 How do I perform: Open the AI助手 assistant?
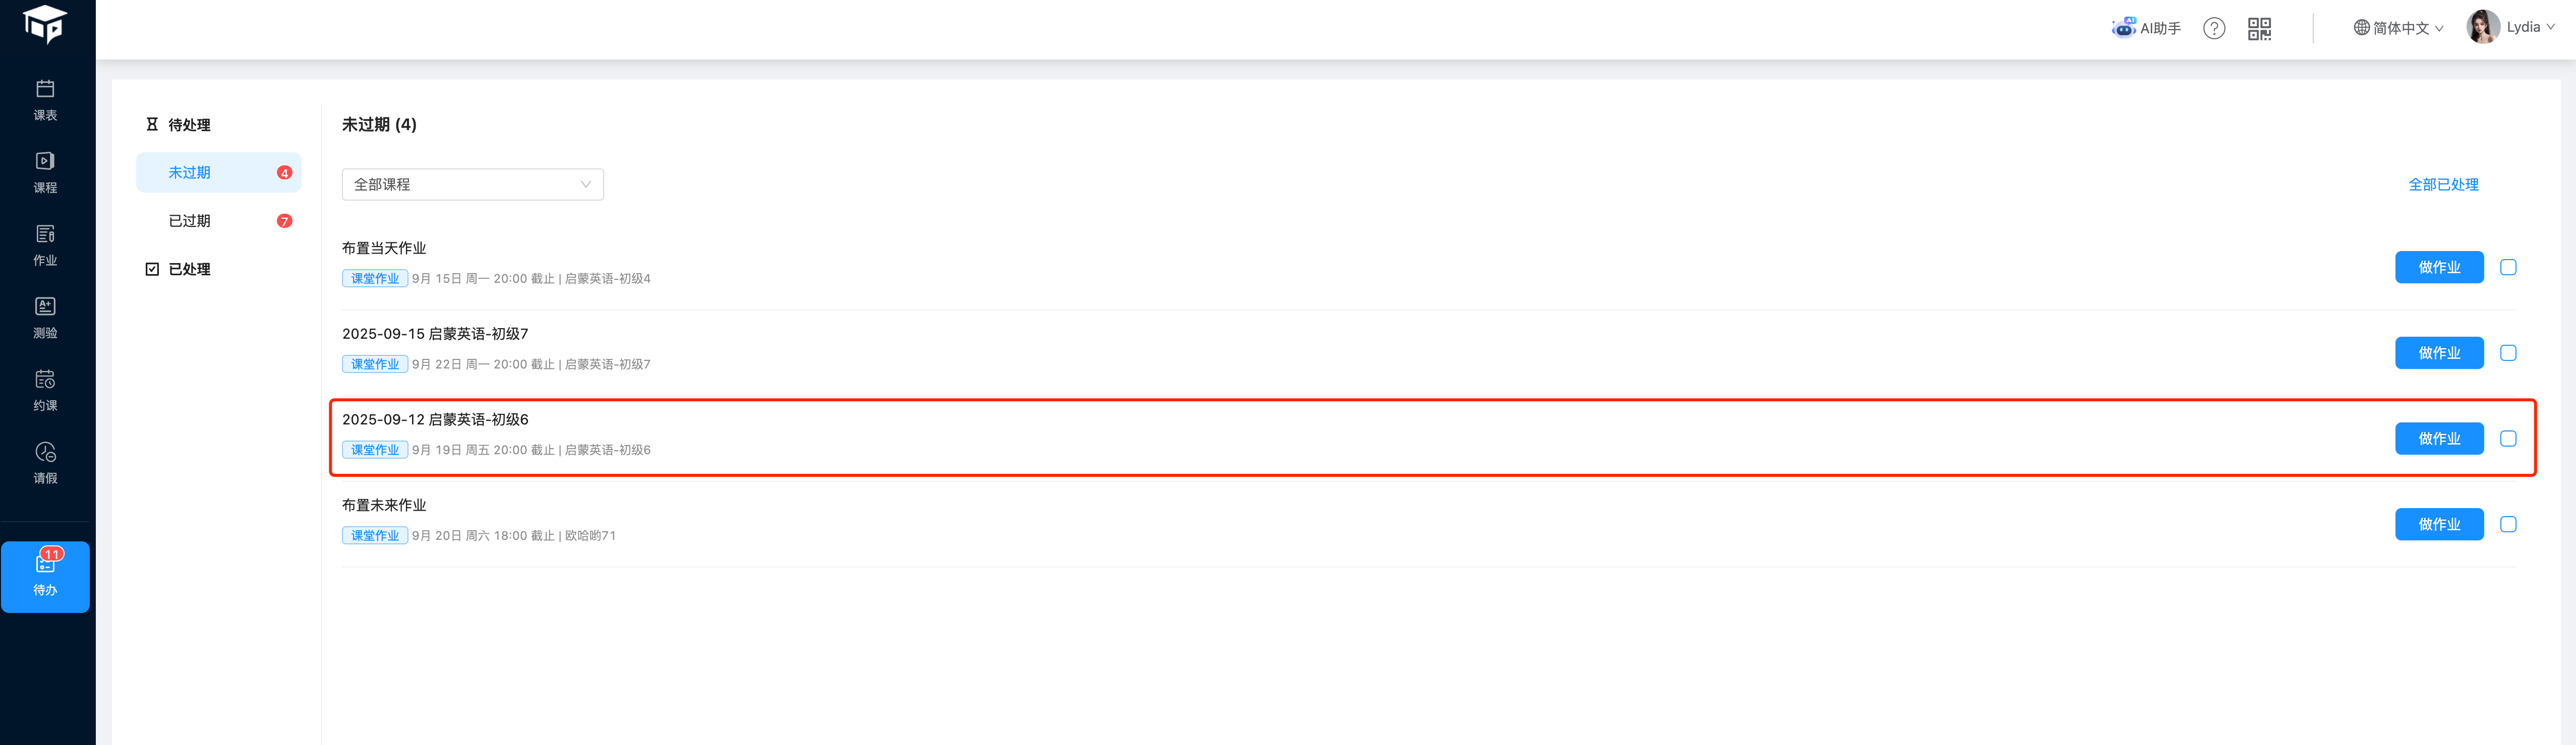tap(2146, 28)
